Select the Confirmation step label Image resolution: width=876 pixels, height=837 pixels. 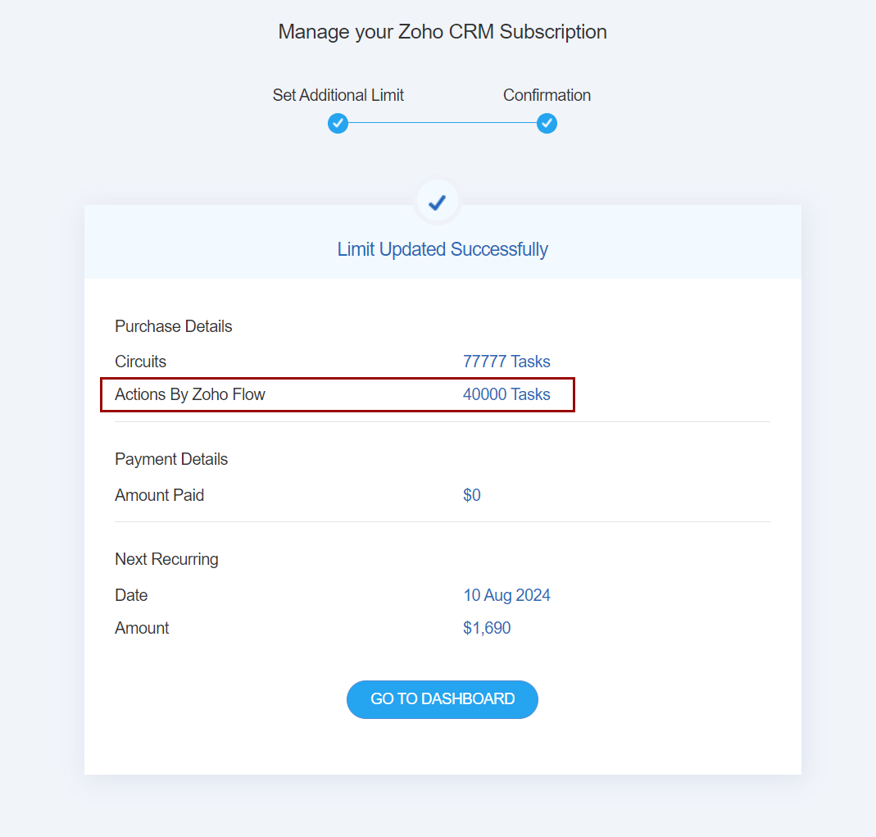547,95
